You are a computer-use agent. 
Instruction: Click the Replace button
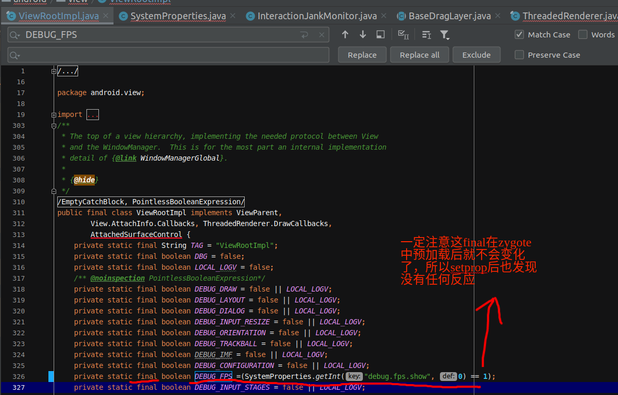[x=362, y=55]
